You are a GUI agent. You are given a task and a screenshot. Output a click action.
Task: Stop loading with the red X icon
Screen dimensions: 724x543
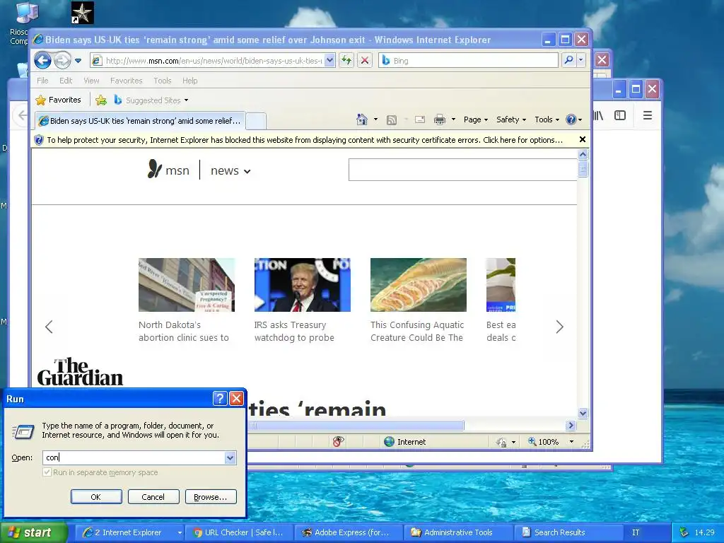tap(365, 60)
